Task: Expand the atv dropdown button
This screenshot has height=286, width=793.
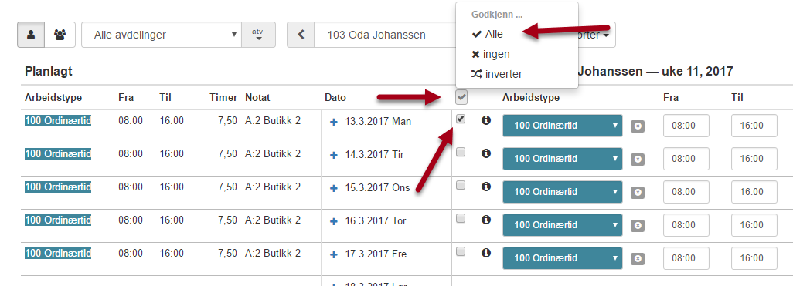Action: (258, 35)
